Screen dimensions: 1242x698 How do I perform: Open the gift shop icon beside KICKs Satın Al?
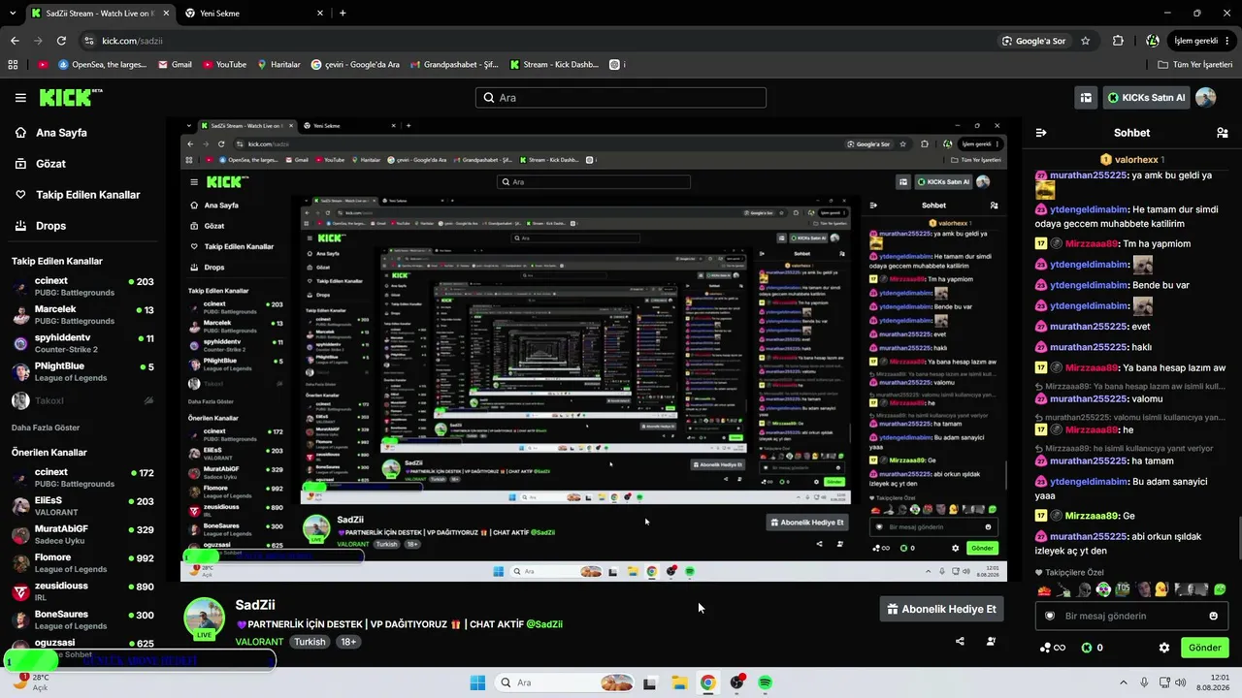pos(1086,98)
